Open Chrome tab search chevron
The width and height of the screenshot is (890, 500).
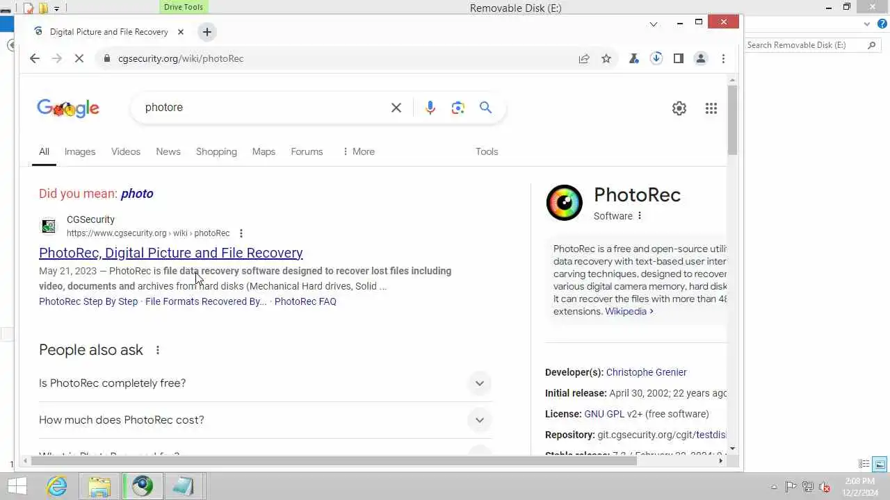click(x=654, y=24)
